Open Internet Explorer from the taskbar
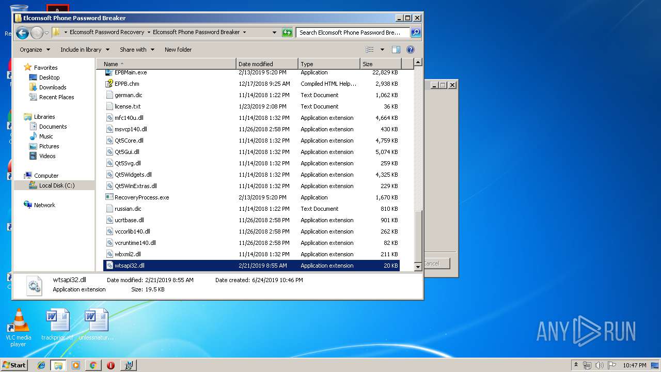Viewport: 661px width, 372px height. click(41, 365)
